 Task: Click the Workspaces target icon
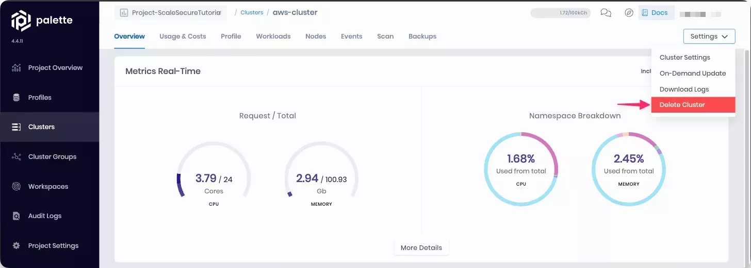pos(17,186)
